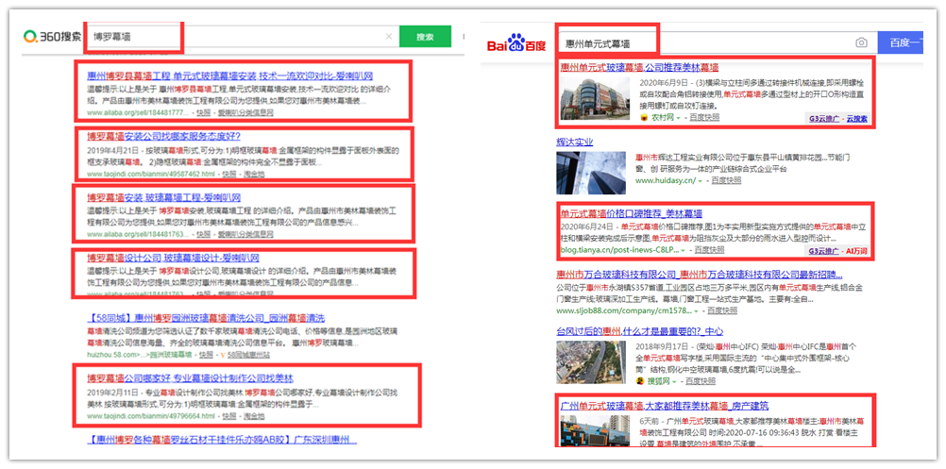Image resolution: width=946 pixels, height=469 pixels.
Task: Click the 360搜索 logo
Action: pyautogui.click(x=53, y=37)
